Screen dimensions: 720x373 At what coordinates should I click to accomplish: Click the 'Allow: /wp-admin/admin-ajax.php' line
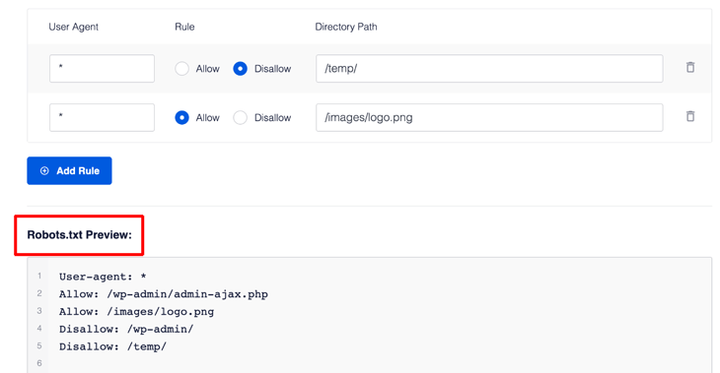164,294
